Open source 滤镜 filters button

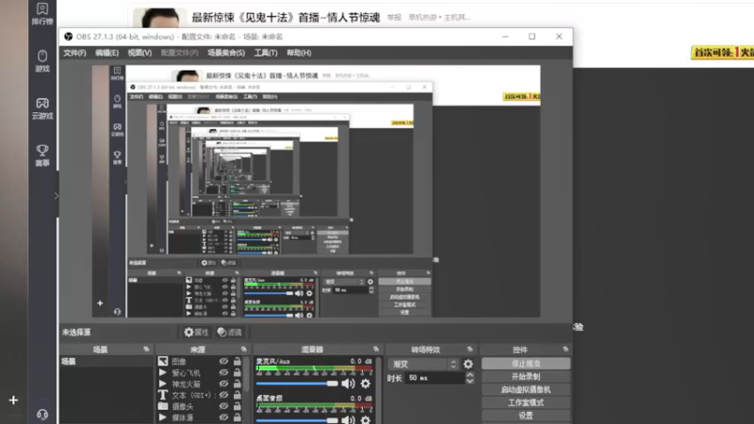point(229,333)
